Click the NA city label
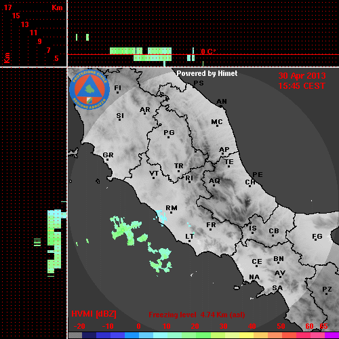The image size is (339, 339). click(x=254, y=277)
